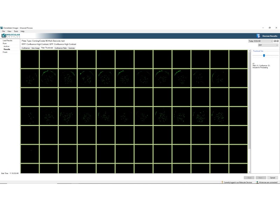Image resolution: width=280 pixels, height=210 pixels.
Task: Select Runs in the sidebar
Action: pos(5,43)
